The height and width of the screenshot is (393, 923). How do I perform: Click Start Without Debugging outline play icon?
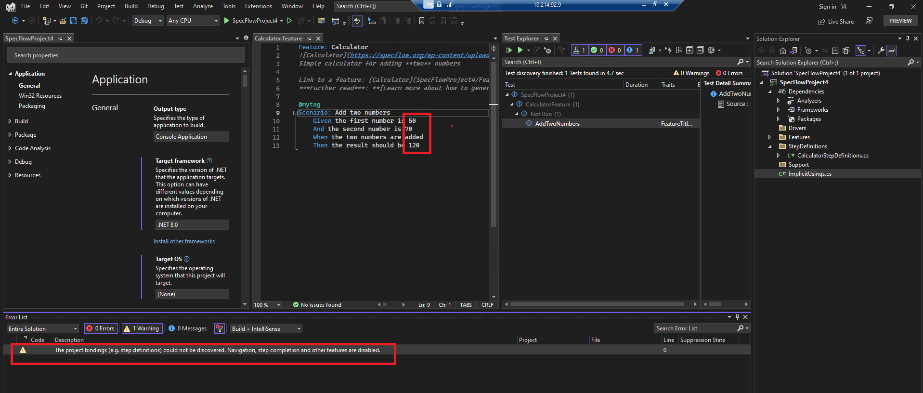[289, 21]
